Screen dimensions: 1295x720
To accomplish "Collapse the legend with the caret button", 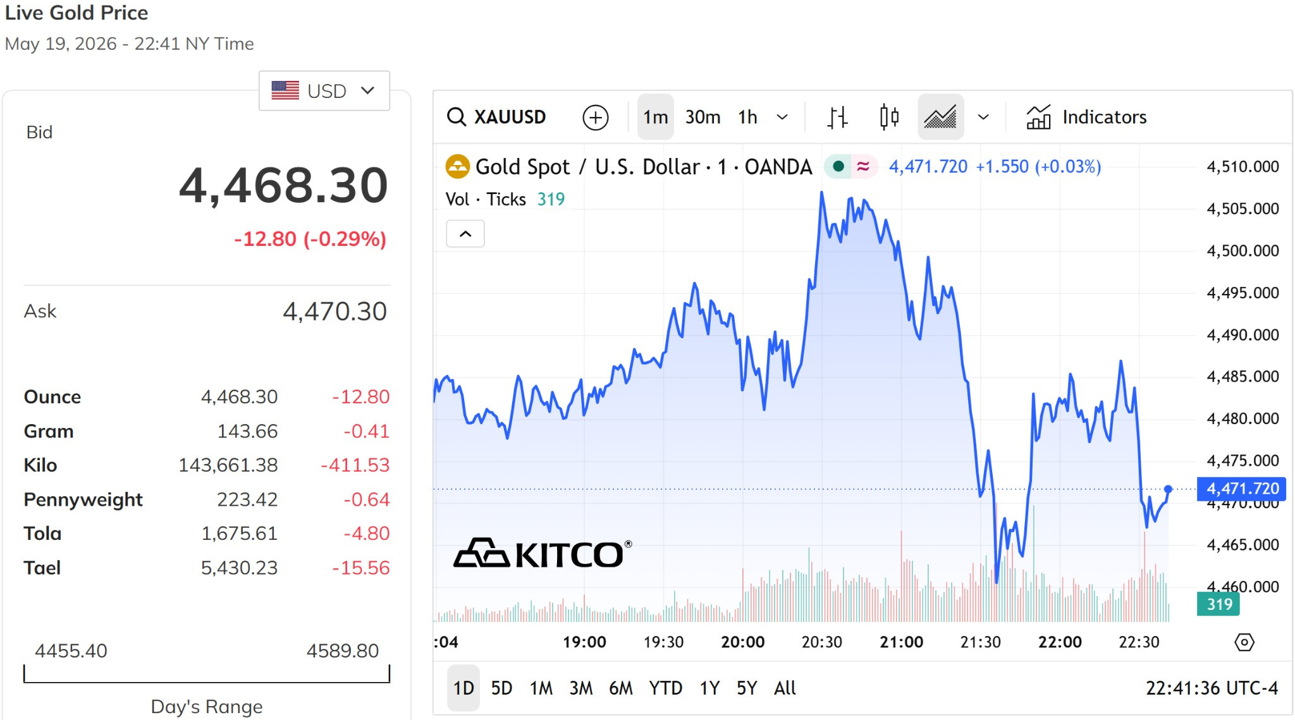I will pyautogui.click(x=465, y=234).
